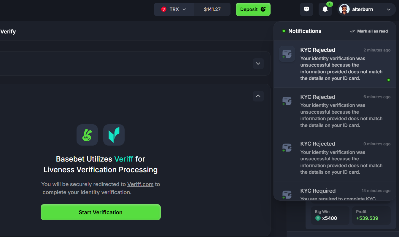Collapse the verification section with up chevron
This screenshot has width=399, height=237.
[x=258, y=96]
